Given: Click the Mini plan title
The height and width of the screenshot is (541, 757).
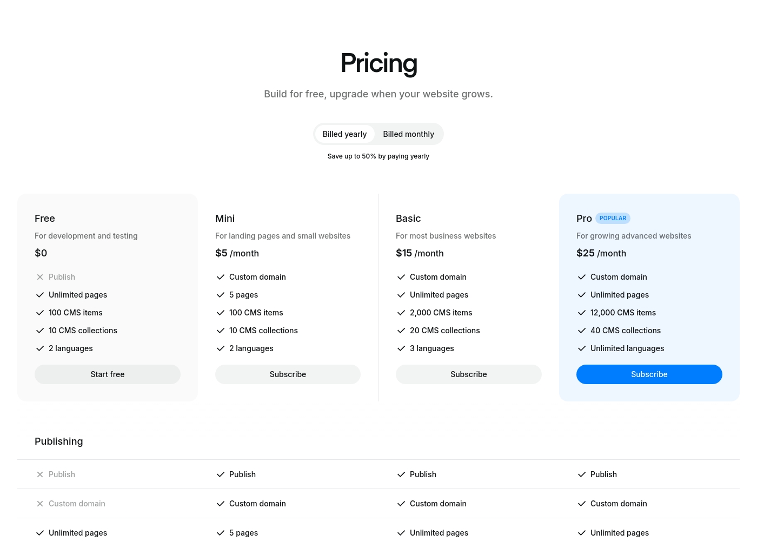Looking at the screenshot, I should point(225,219).
